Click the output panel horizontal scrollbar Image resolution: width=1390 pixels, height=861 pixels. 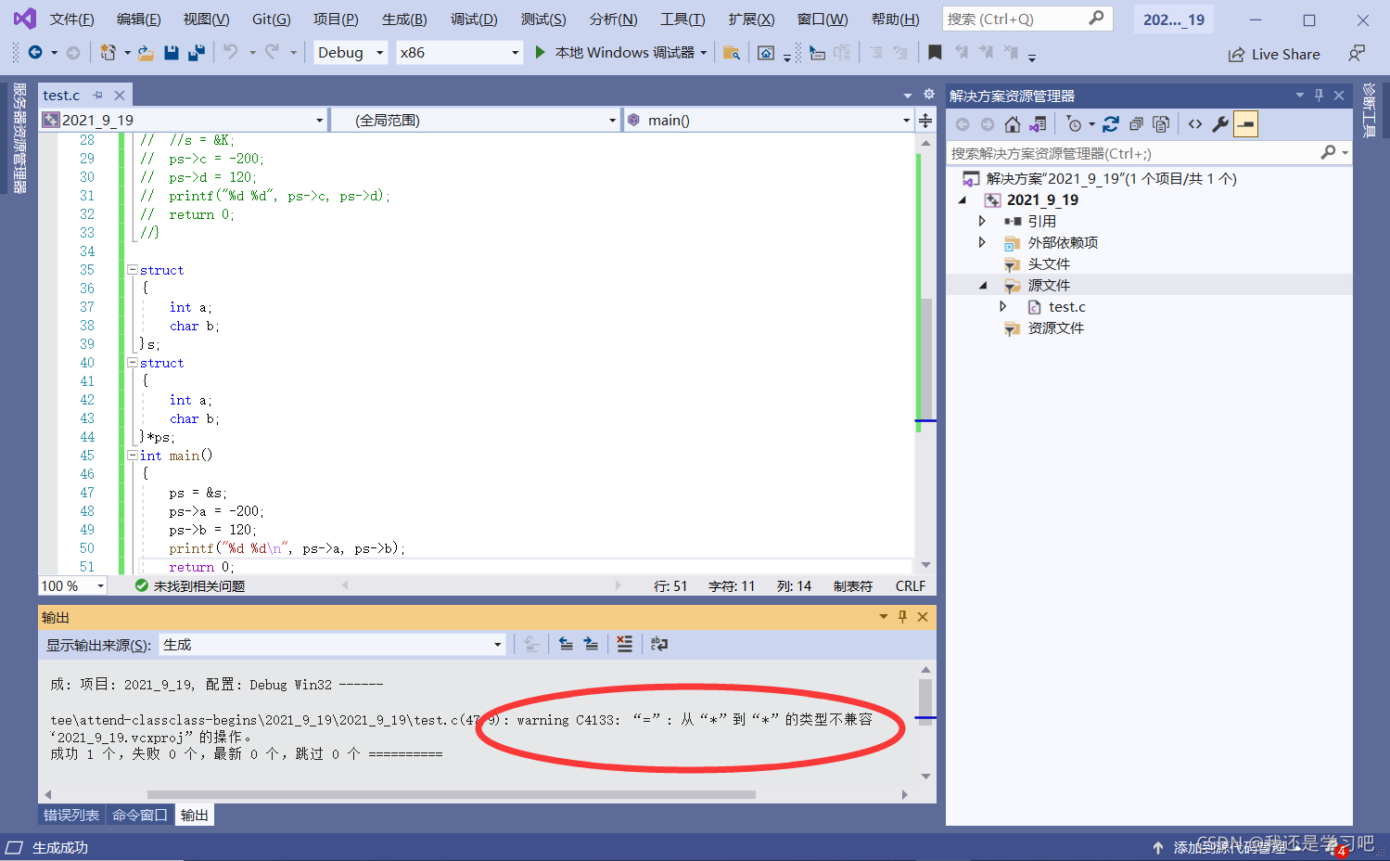pos(452,794)
